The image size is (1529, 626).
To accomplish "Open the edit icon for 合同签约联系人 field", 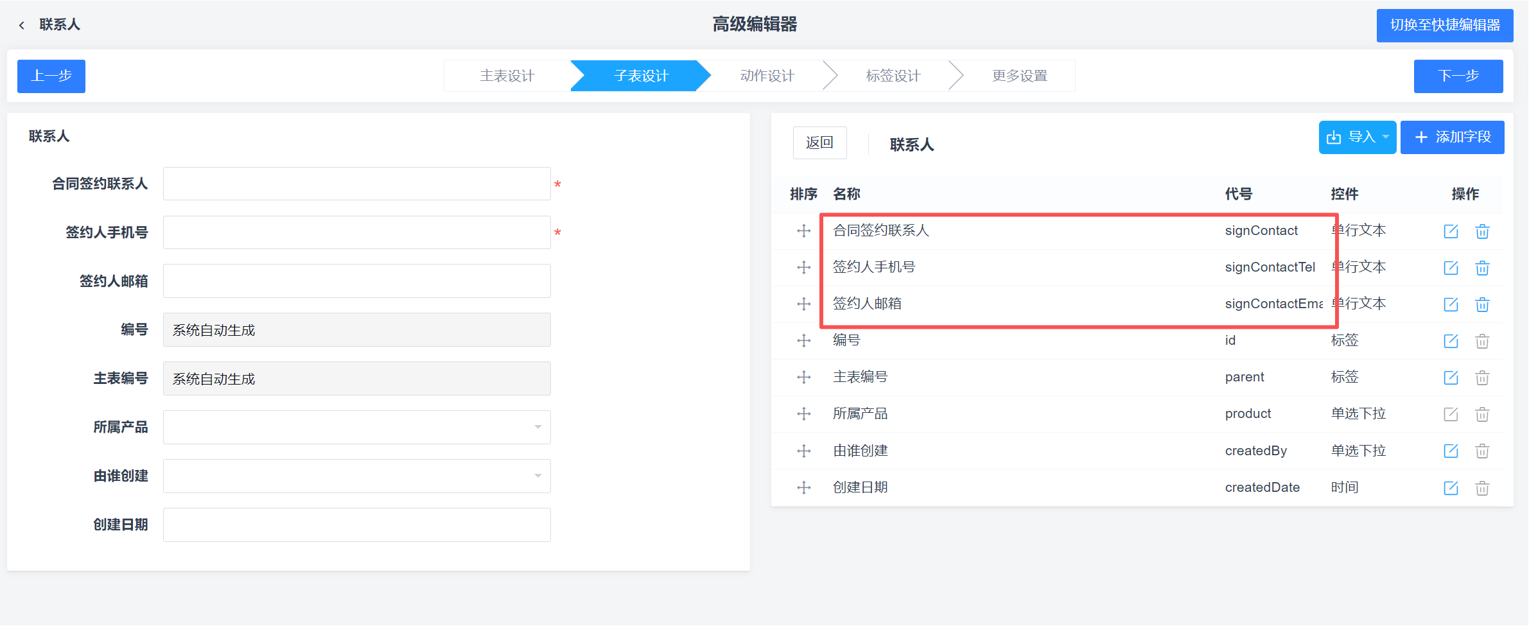I will (x=1451, y=231).
